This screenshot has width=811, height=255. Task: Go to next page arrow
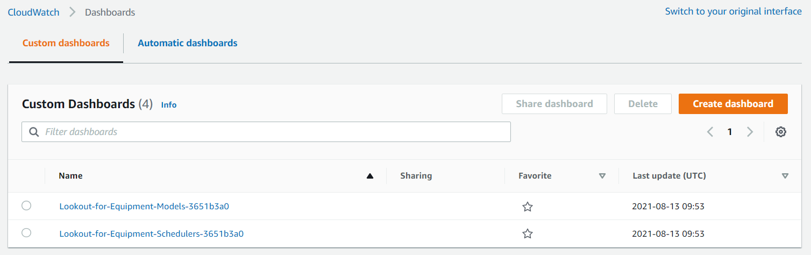click(x=750, y=132)
